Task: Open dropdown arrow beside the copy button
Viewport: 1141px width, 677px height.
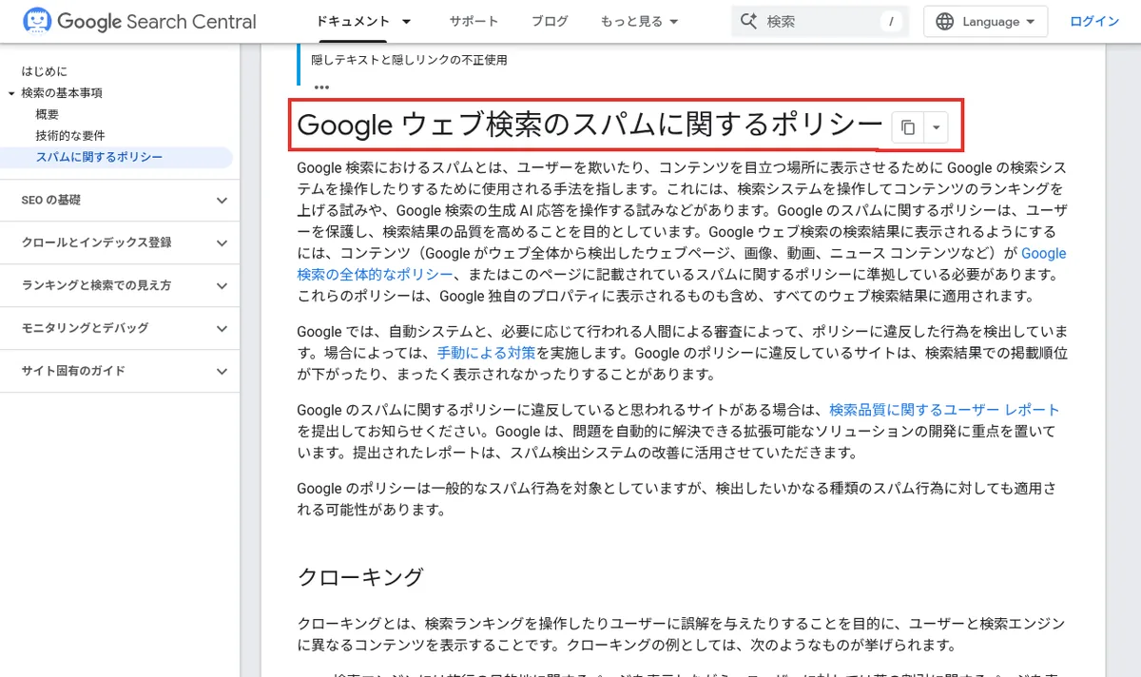Action: [937, 126]
